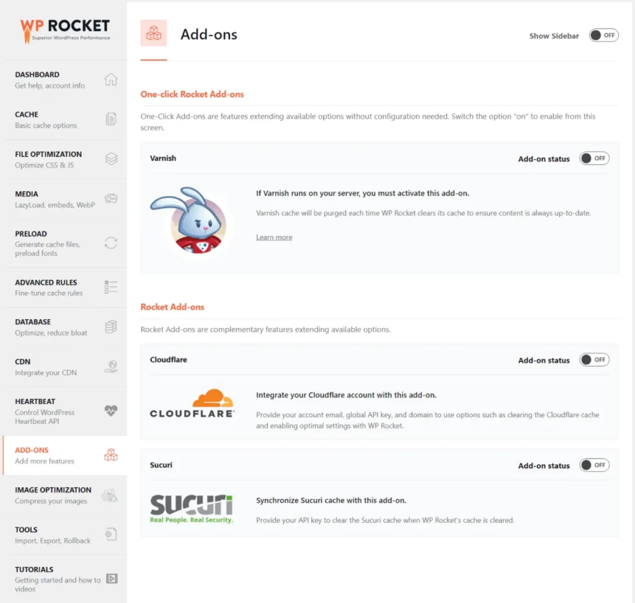Click the One-click Rocket Add-ons heading
Image resolution: width=635 pixels, height=603 pixels.
pos(192,94)
